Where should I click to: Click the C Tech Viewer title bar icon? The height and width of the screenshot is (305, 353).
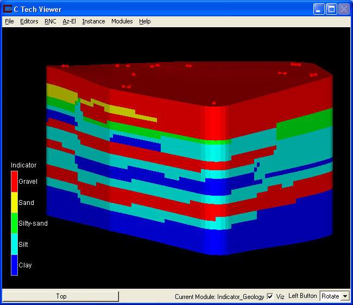coord(8,9)
